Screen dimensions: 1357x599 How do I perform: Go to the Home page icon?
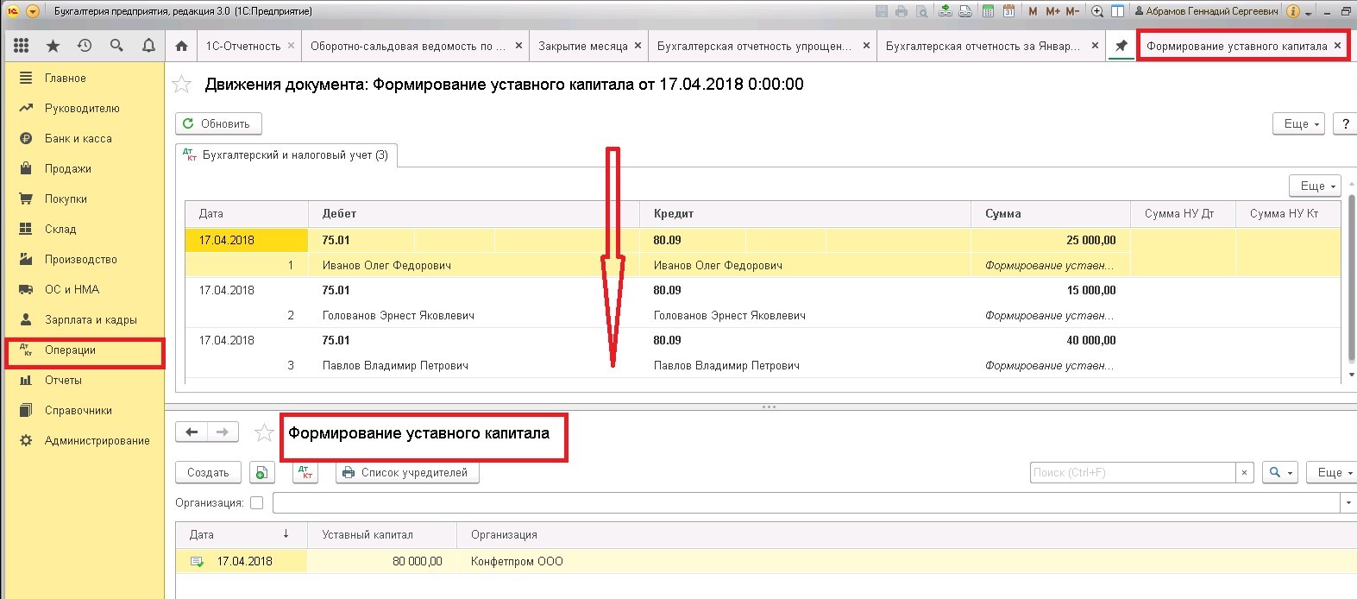pos(181,46)
